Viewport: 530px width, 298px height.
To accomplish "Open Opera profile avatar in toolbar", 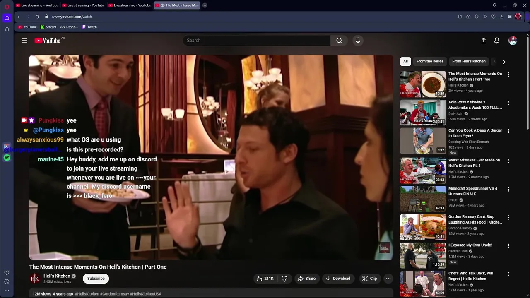I will [518, 17].
